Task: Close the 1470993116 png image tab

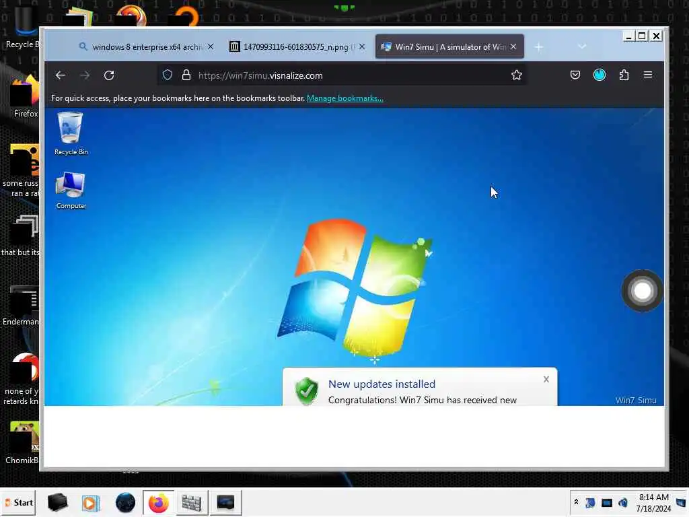Action: tap(361, 46)
